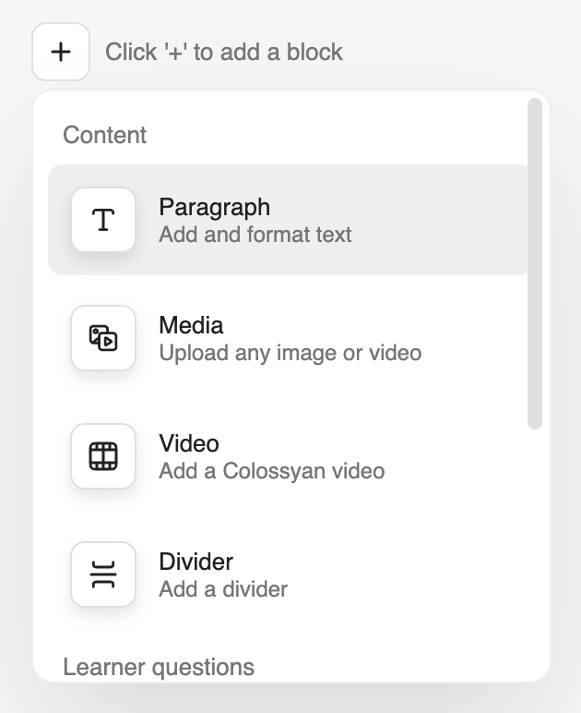
Task: Click the plus add block button
Action: 61,52
